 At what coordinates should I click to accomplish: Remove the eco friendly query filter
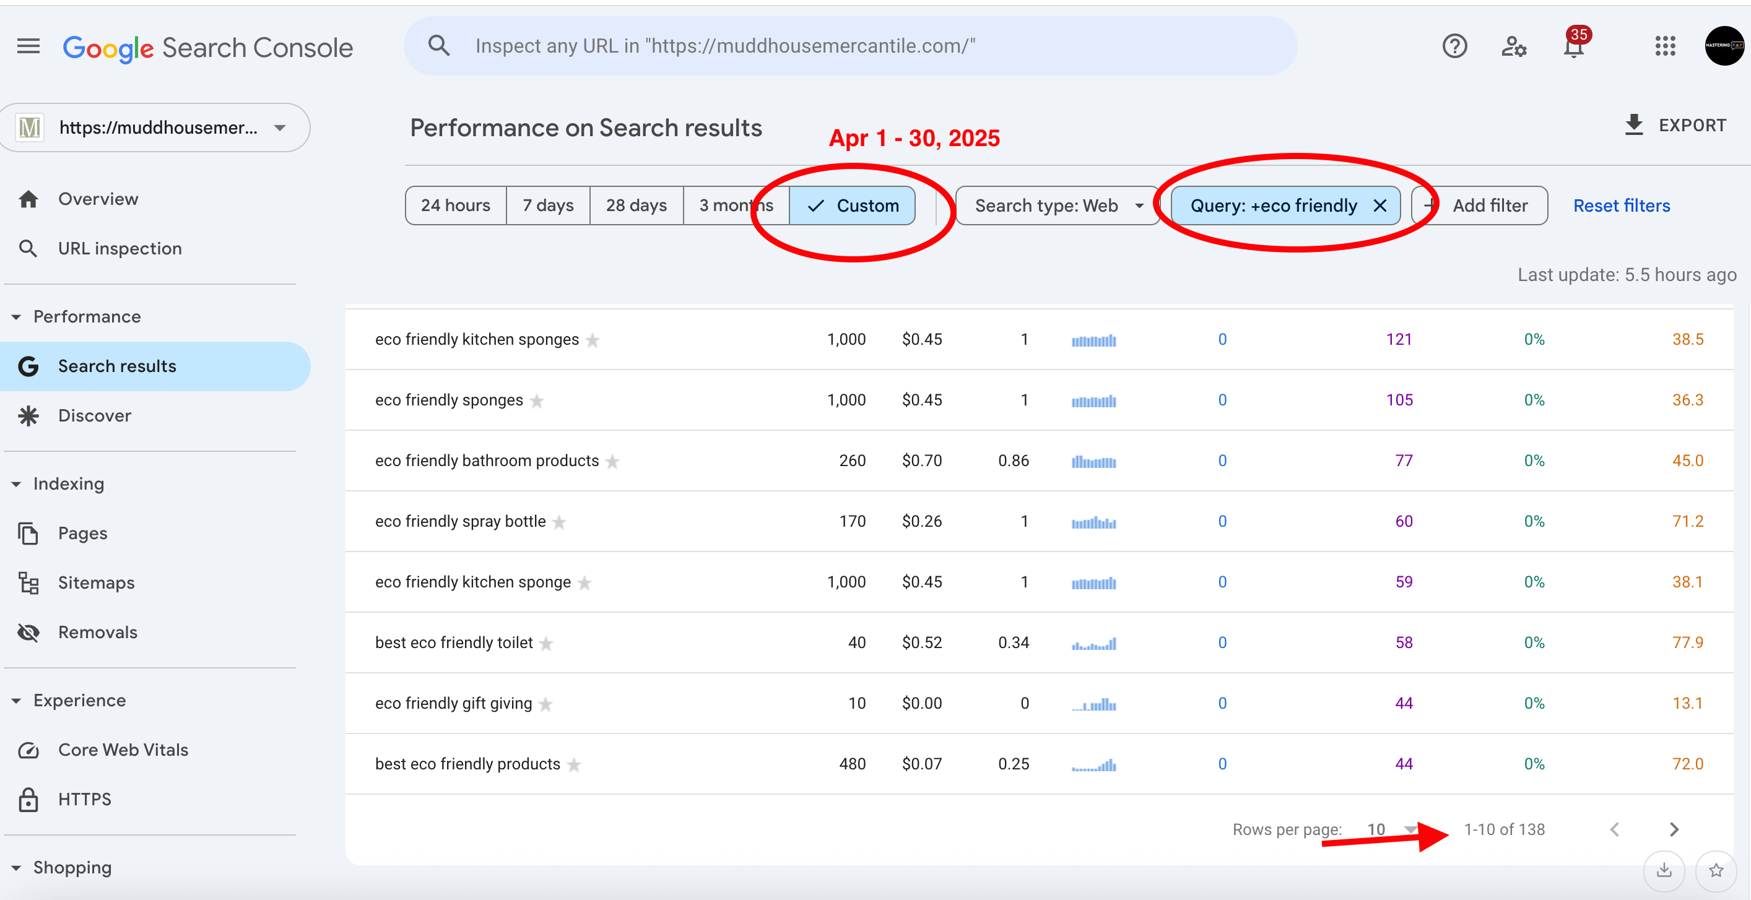point(1379,206)
